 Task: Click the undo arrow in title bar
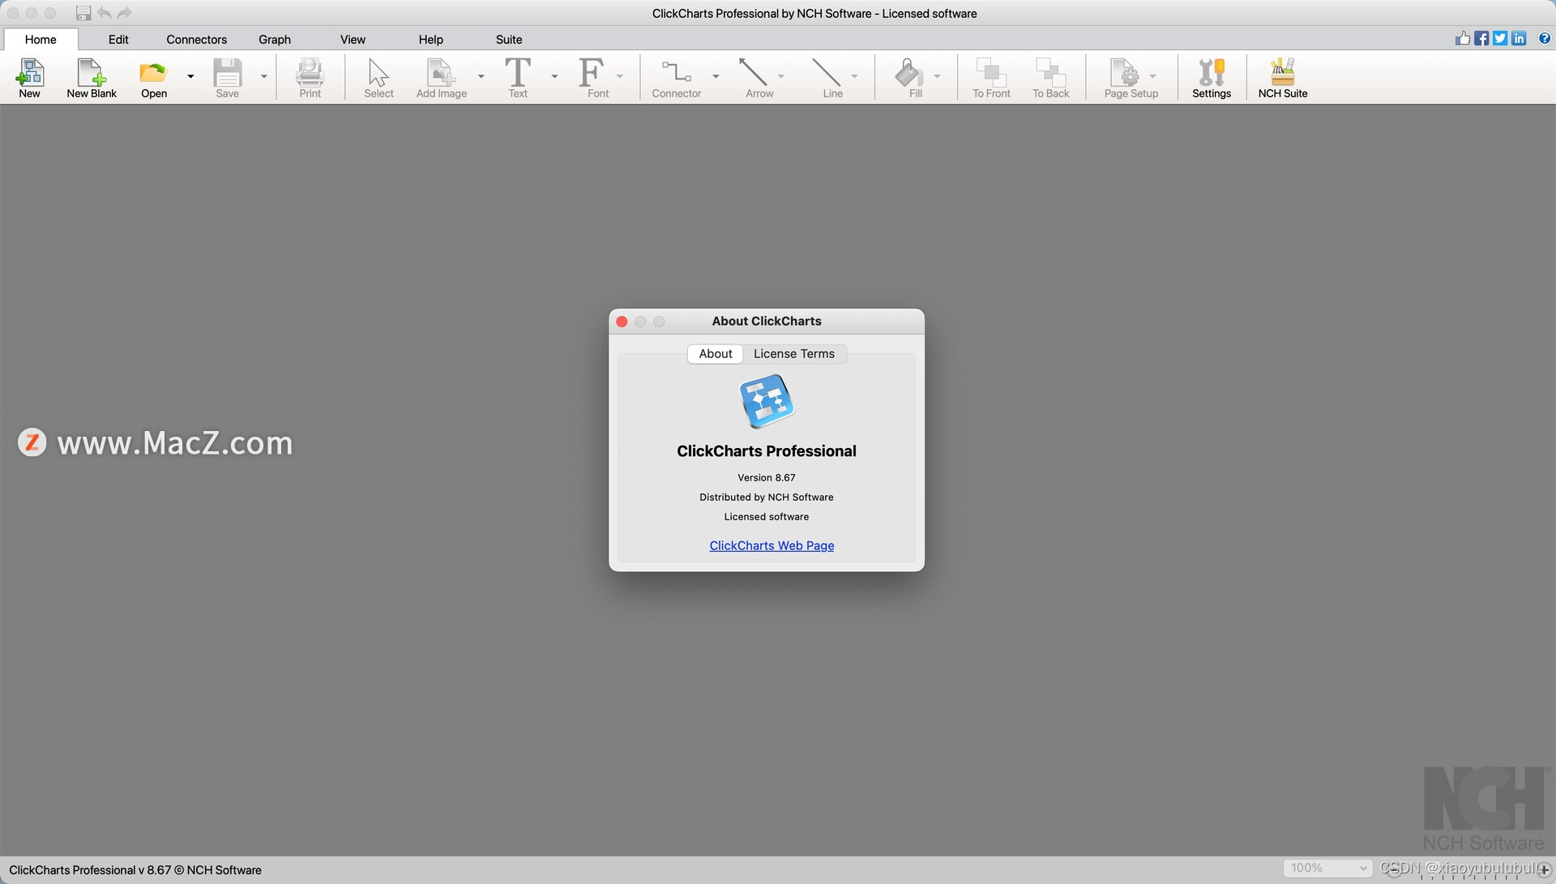[105, 13]
